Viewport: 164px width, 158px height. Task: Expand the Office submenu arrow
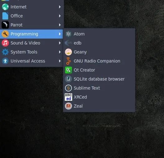[x=60, y=16]
